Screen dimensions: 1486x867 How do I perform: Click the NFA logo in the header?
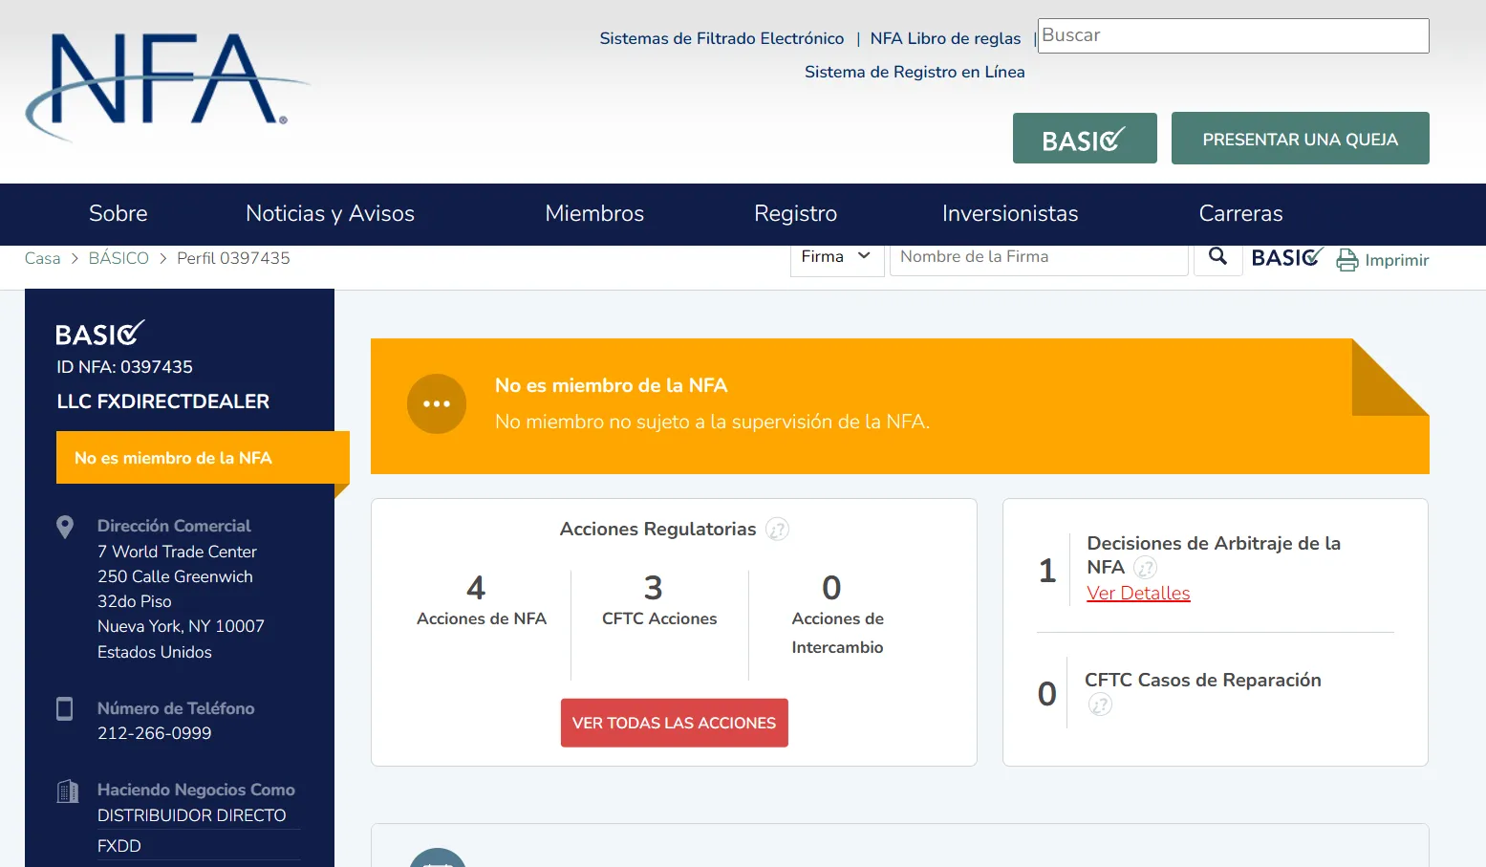click(167, 87)
